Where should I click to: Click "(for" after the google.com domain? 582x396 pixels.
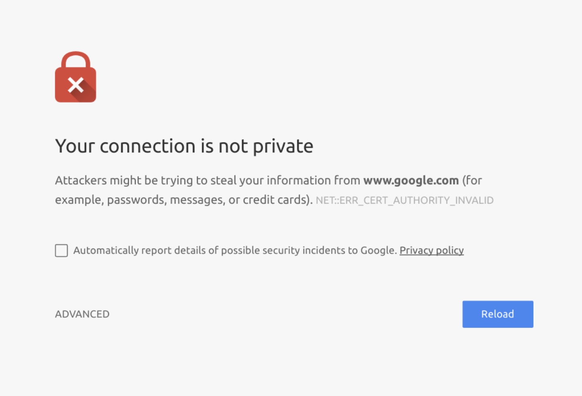pos(472,180)
